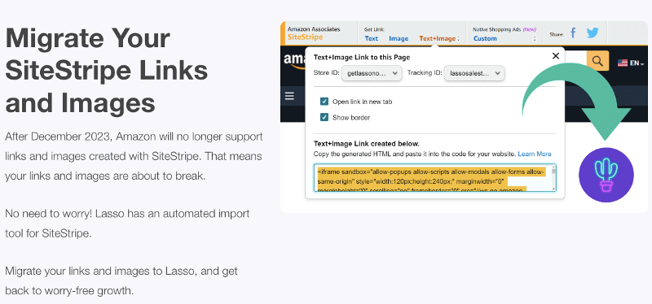Open the Amazon hamburger menu
Screen dimensions: 652x304
pos(289,97)
